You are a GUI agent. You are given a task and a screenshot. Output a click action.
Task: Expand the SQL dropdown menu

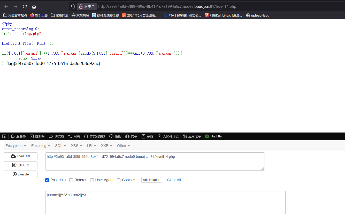click(60, 146)
